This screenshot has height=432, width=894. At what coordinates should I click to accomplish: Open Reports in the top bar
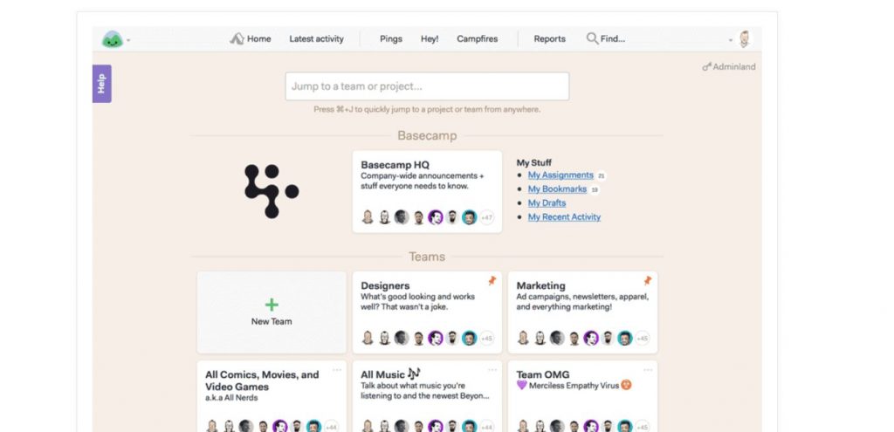(550, 38)
